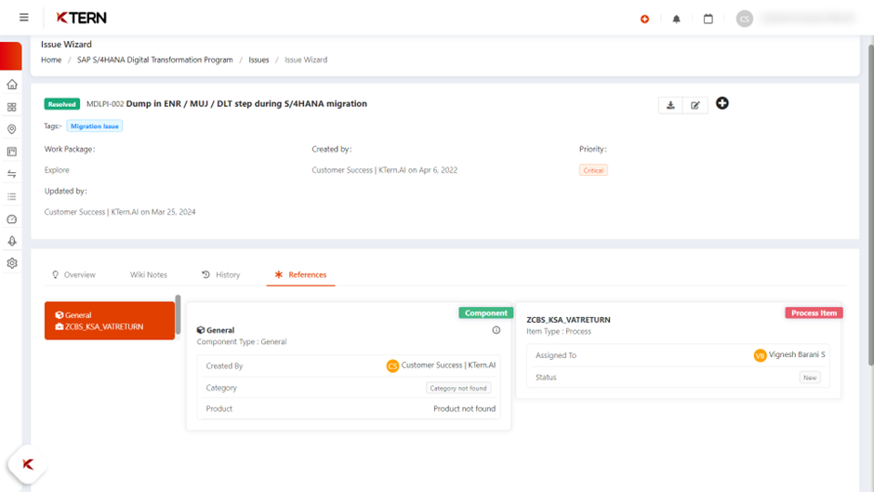
Task: Click the VB avatar beside Vignesh Barani S
Action: [x=760, y=355]
